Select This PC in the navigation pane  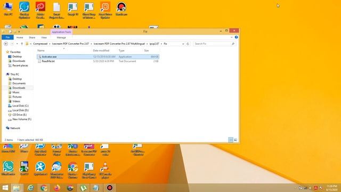point(14,75)
